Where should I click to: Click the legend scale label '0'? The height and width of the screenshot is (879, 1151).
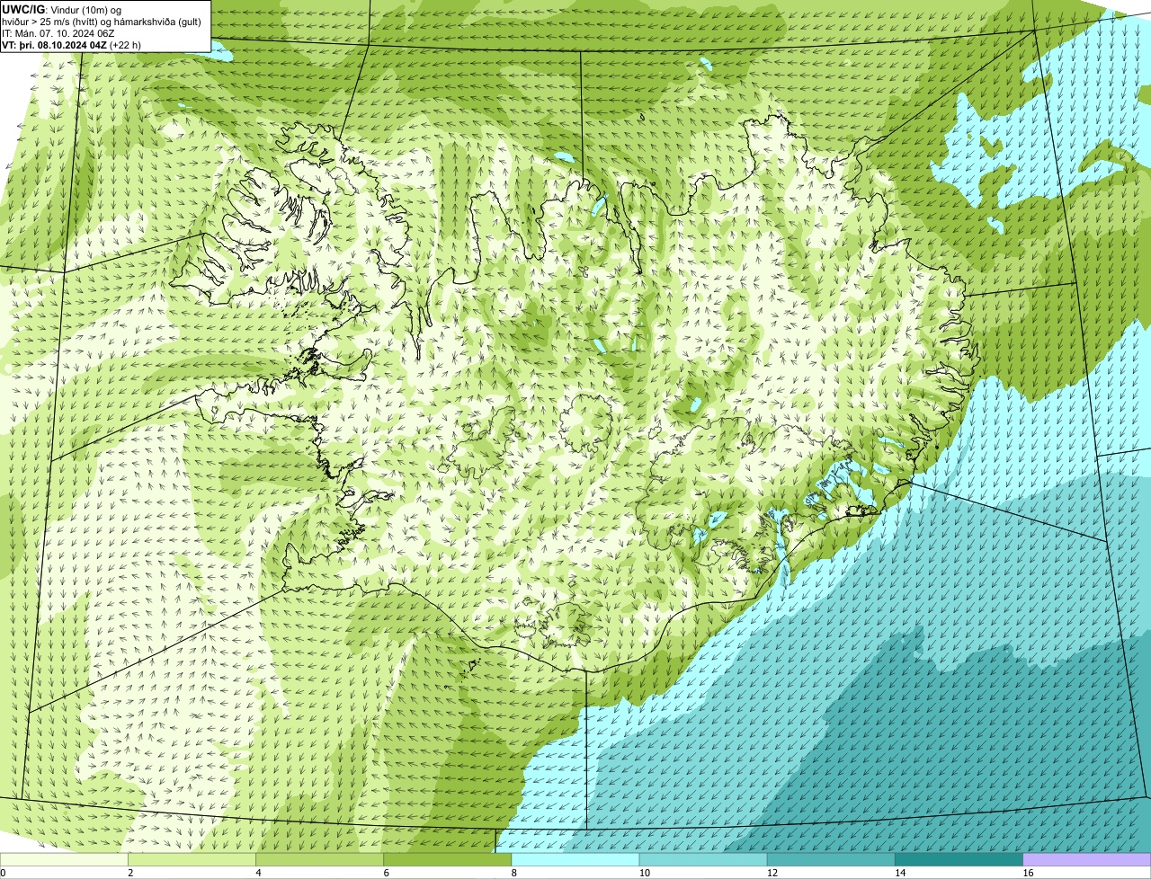pyautogui.click(x=3, y=873)
